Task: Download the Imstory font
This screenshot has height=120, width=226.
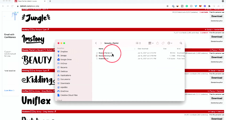Action: 217,37
